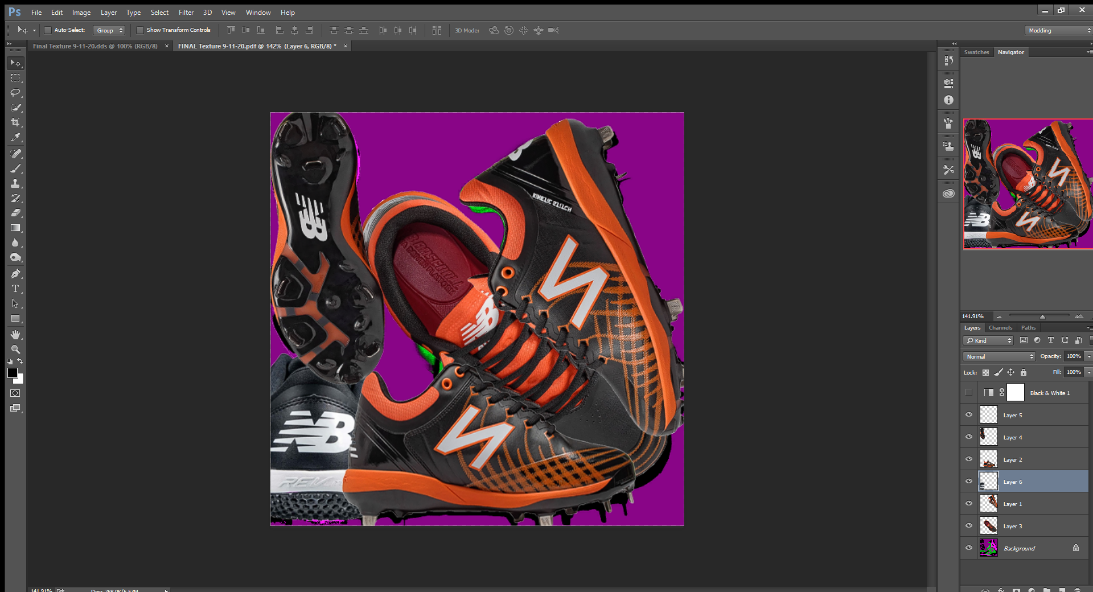Select Layer 3 in Layers panel
The height and width of the screenshot is (592, 1093).
[1024, 526]
